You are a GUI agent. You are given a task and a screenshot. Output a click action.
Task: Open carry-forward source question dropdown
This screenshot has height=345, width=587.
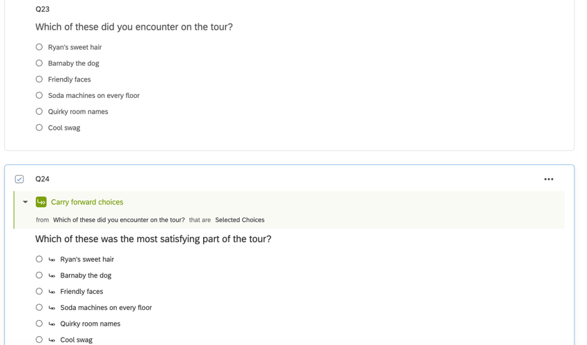(119, 220)
